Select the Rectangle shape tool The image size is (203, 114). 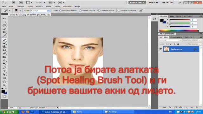pyautogui.click(x=4, y=78)
